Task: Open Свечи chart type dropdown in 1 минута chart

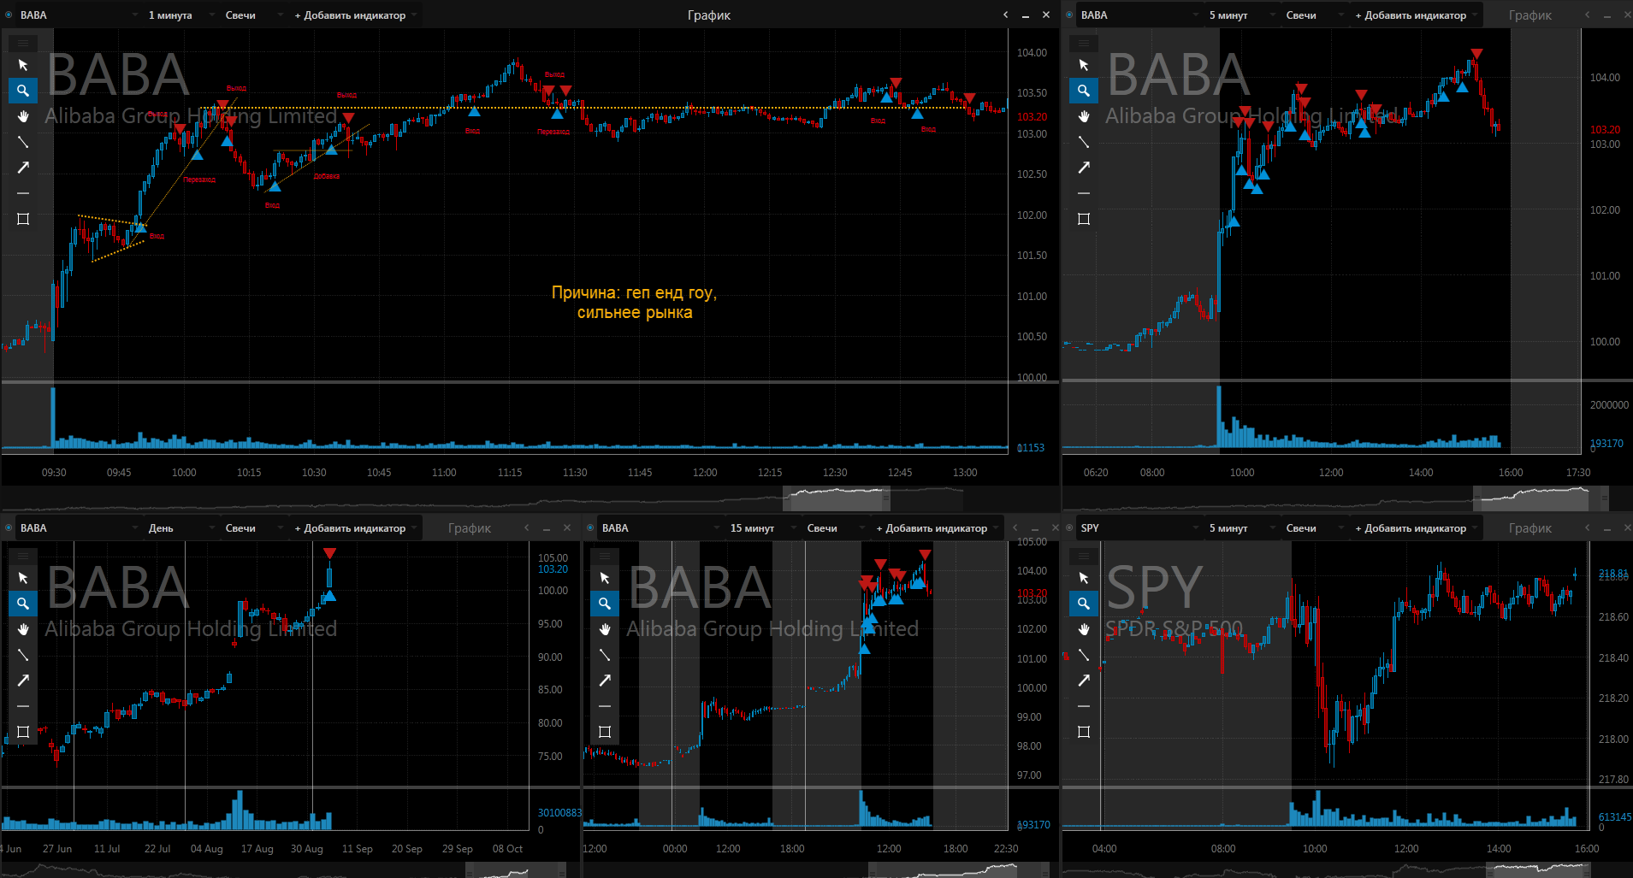Action: (253, 15)
